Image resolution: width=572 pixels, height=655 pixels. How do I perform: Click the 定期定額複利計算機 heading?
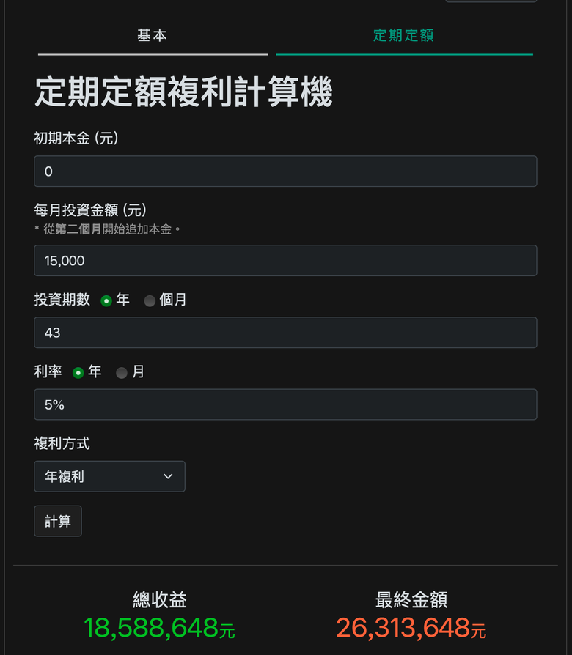183,92
